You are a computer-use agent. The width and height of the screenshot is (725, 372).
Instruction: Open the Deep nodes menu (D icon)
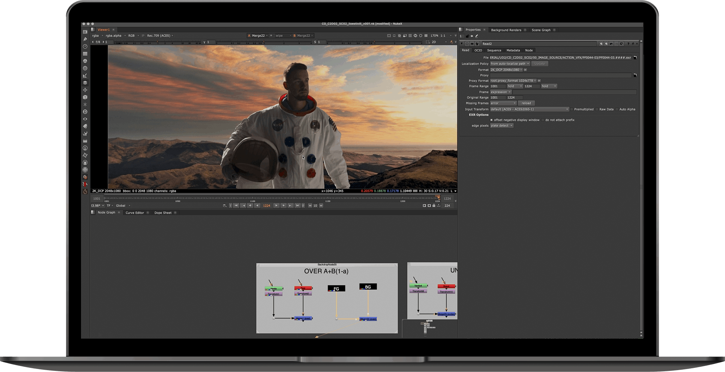(x=85, y=112)
